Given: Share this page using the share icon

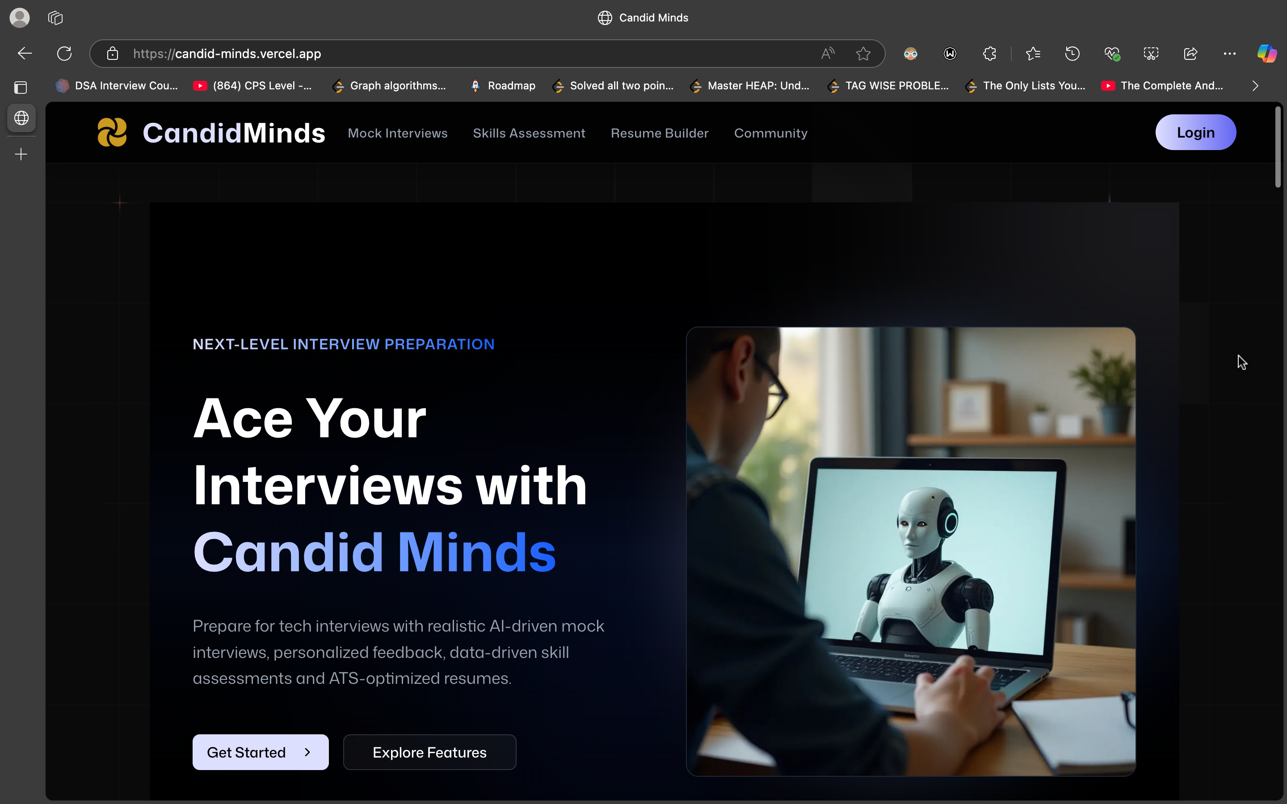Looking at the screenshot, I should click(x=1190, y=53).
